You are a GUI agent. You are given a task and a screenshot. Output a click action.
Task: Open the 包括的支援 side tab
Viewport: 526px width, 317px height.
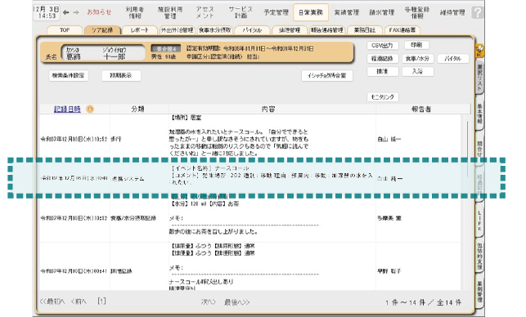[479, 257]
